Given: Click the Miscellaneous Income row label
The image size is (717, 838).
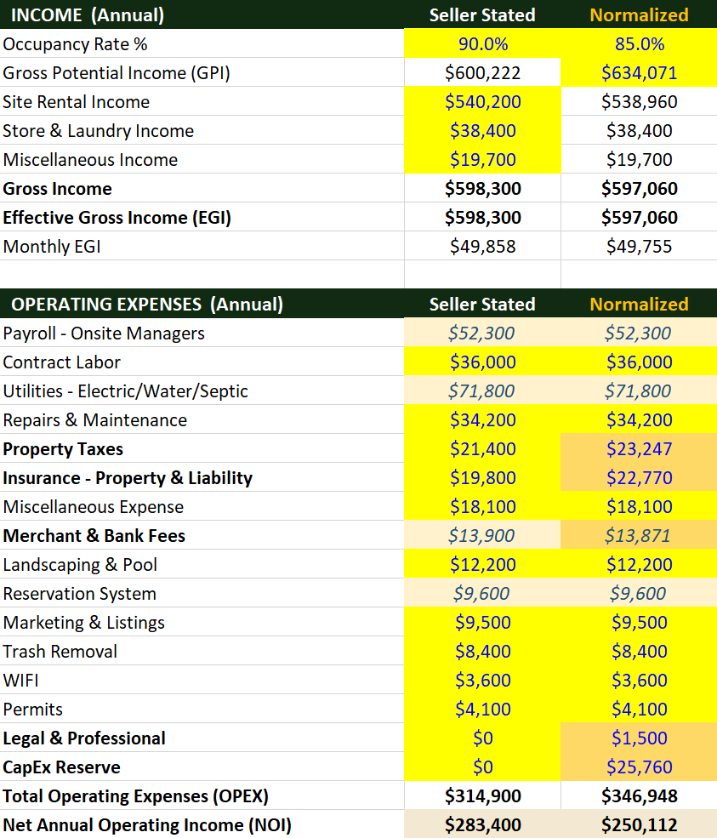Looking at the screenshot, I should [x=90, y=159].
